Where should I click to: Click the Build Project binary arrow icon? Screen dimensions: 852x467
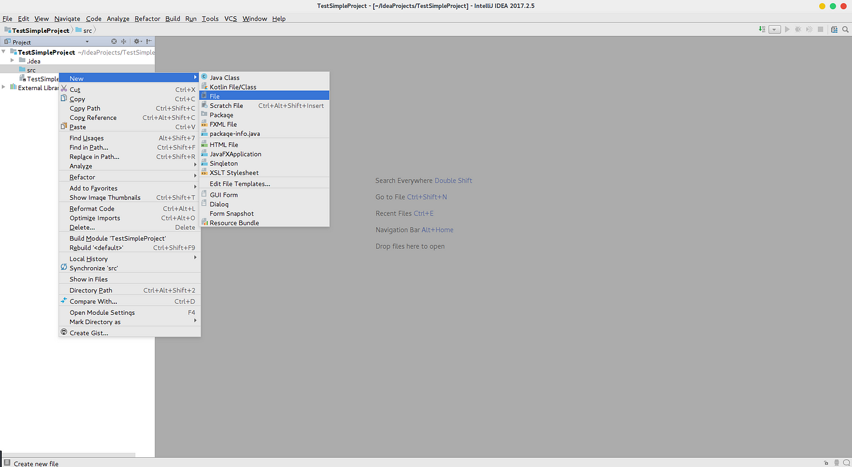(x=762, y=29)
